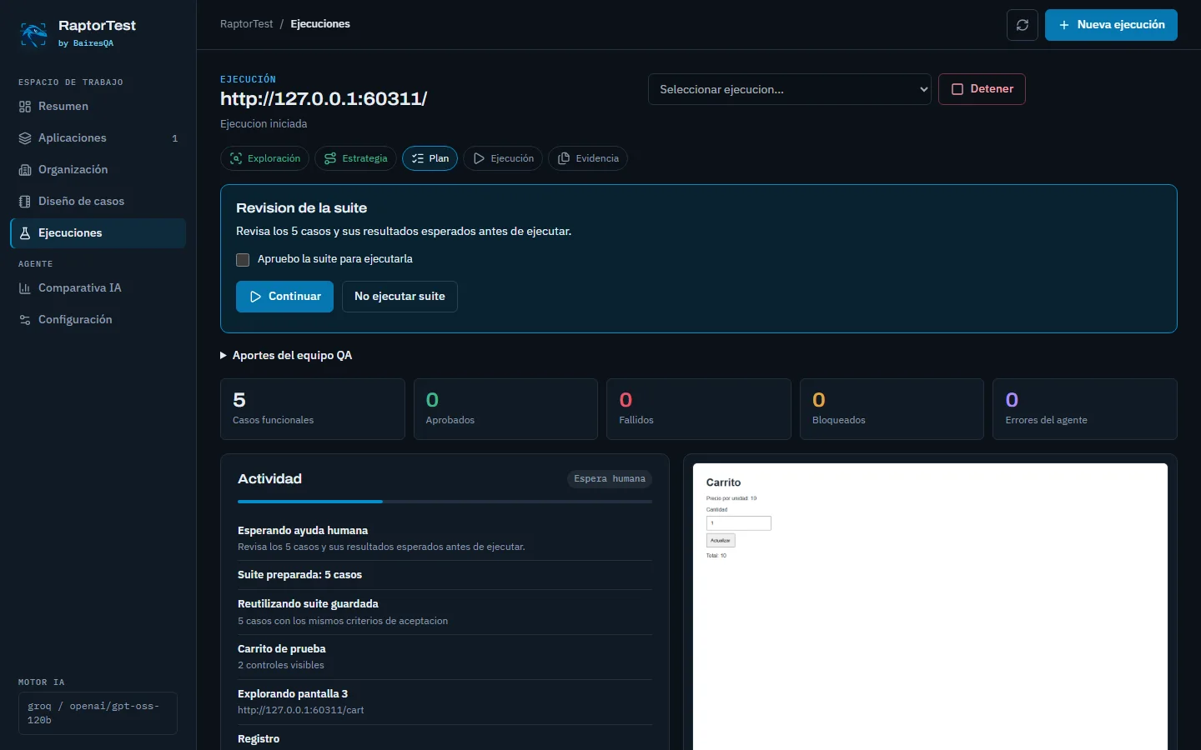Click the Resumen dashboard icon in sidebar

point(25,107)
